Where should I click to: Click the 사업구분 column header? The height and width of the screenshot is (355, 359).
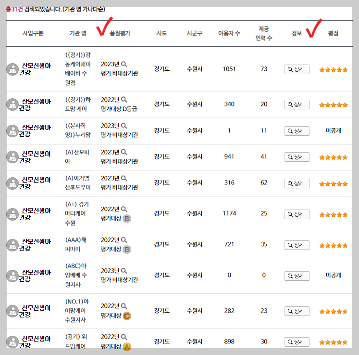(x=33, y=33)
